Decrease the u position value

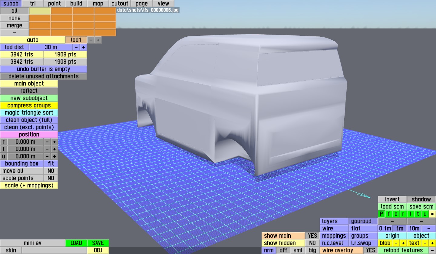tap(47, 156)
